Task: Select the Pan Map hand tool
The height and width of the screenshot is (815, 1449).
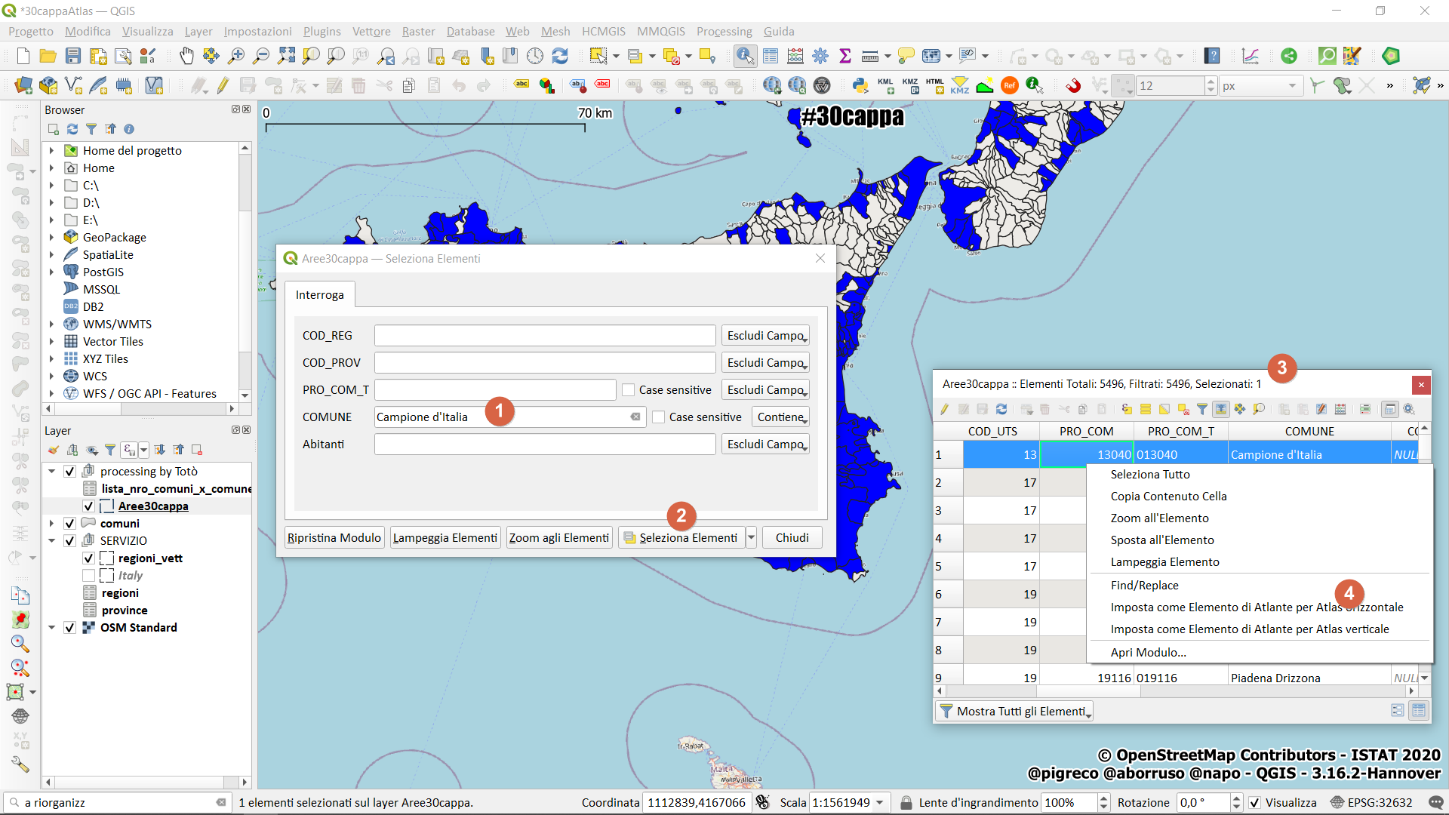Action: pos(186,56)
